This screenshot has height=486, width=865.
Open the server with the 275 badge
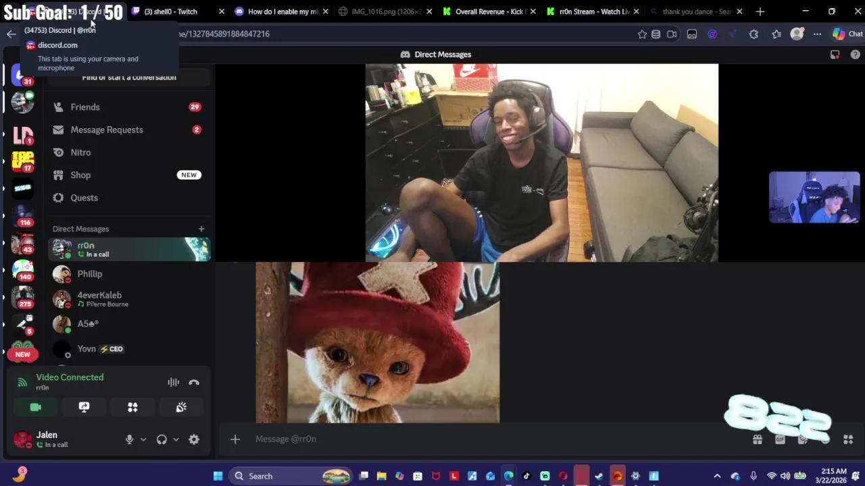pyautogui.click(x=23, y=297)
